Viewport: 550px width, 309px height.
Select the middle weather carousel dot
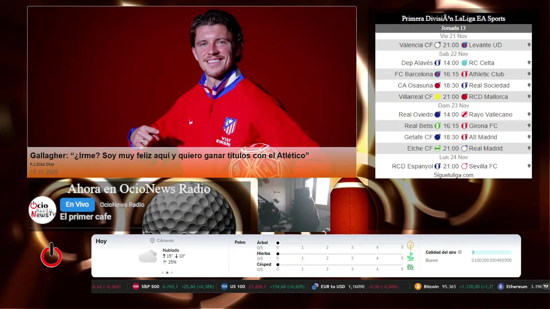[x=167, y=273]
